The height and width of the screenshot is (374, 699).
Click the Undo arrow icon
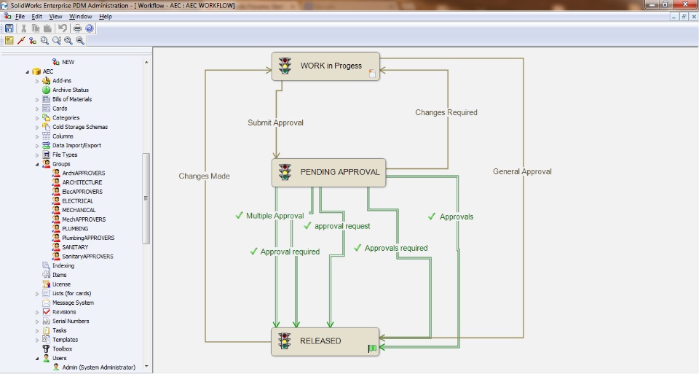[x=63, y=28]
